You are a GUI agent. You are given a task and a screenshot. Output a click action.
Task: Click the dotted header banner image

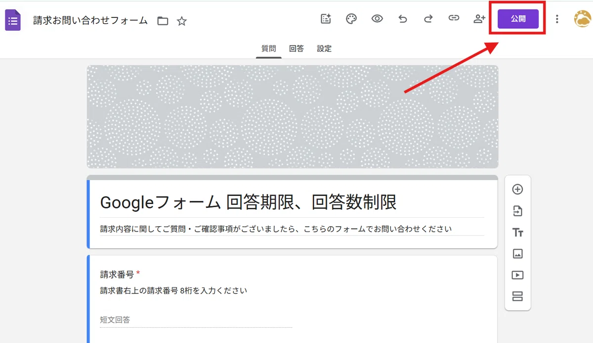click(293, 117)
